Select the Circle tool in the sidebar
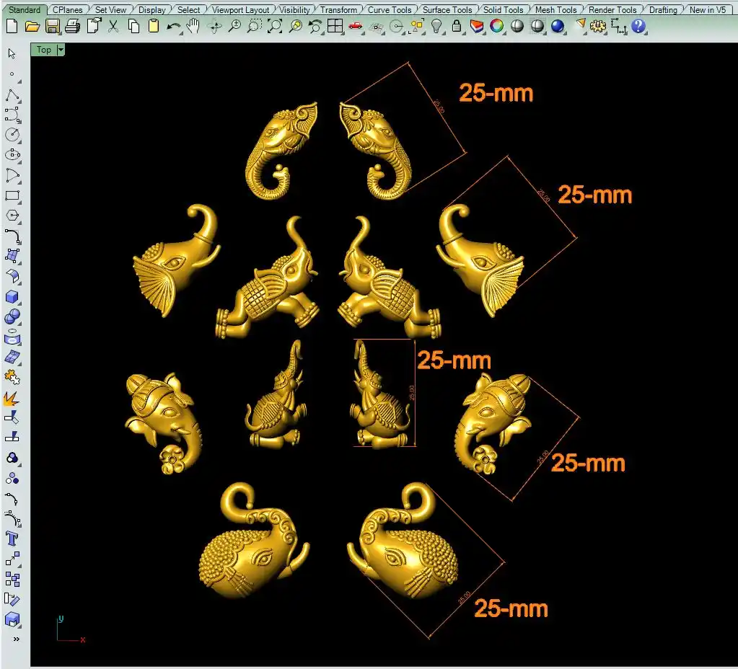The image size is (738, 669). coord(12,135)
